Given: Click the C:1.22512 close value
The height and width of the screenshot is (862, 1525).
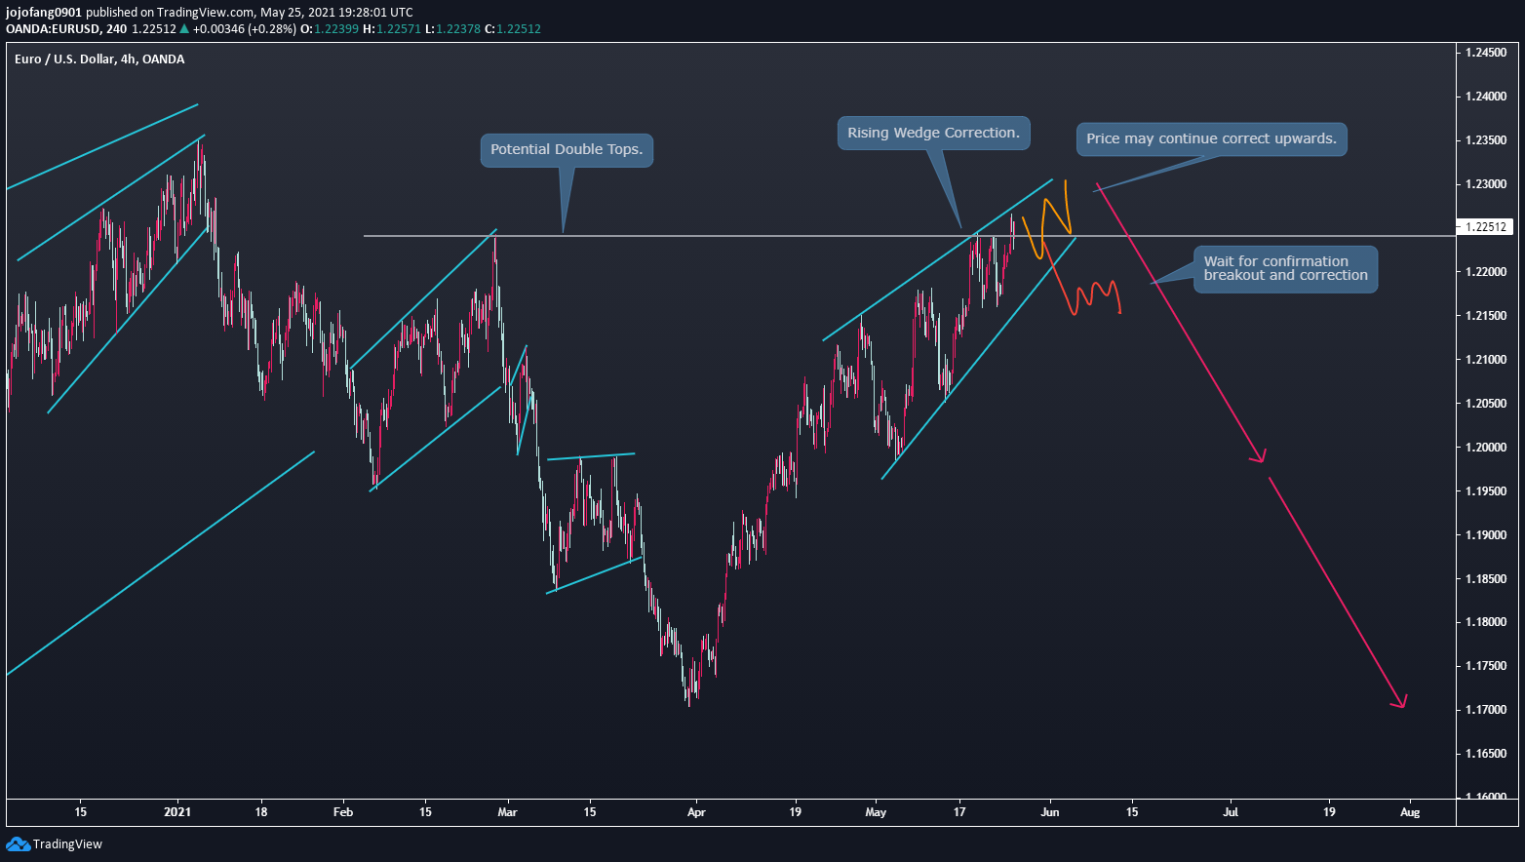Looking at the screenshot, I should (x=513, y=29).
